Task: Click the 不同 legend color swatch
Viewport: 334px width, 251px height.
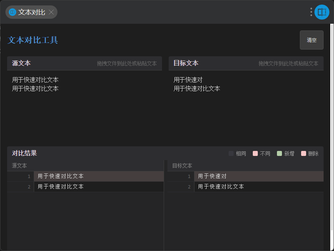Action: click(x=255, y=153)
